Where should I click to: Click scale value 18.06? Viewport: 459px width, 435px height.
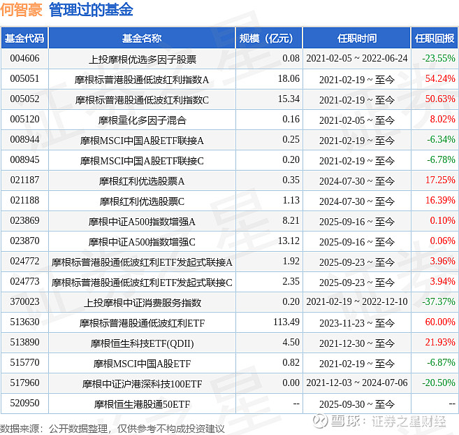(289, 78)
